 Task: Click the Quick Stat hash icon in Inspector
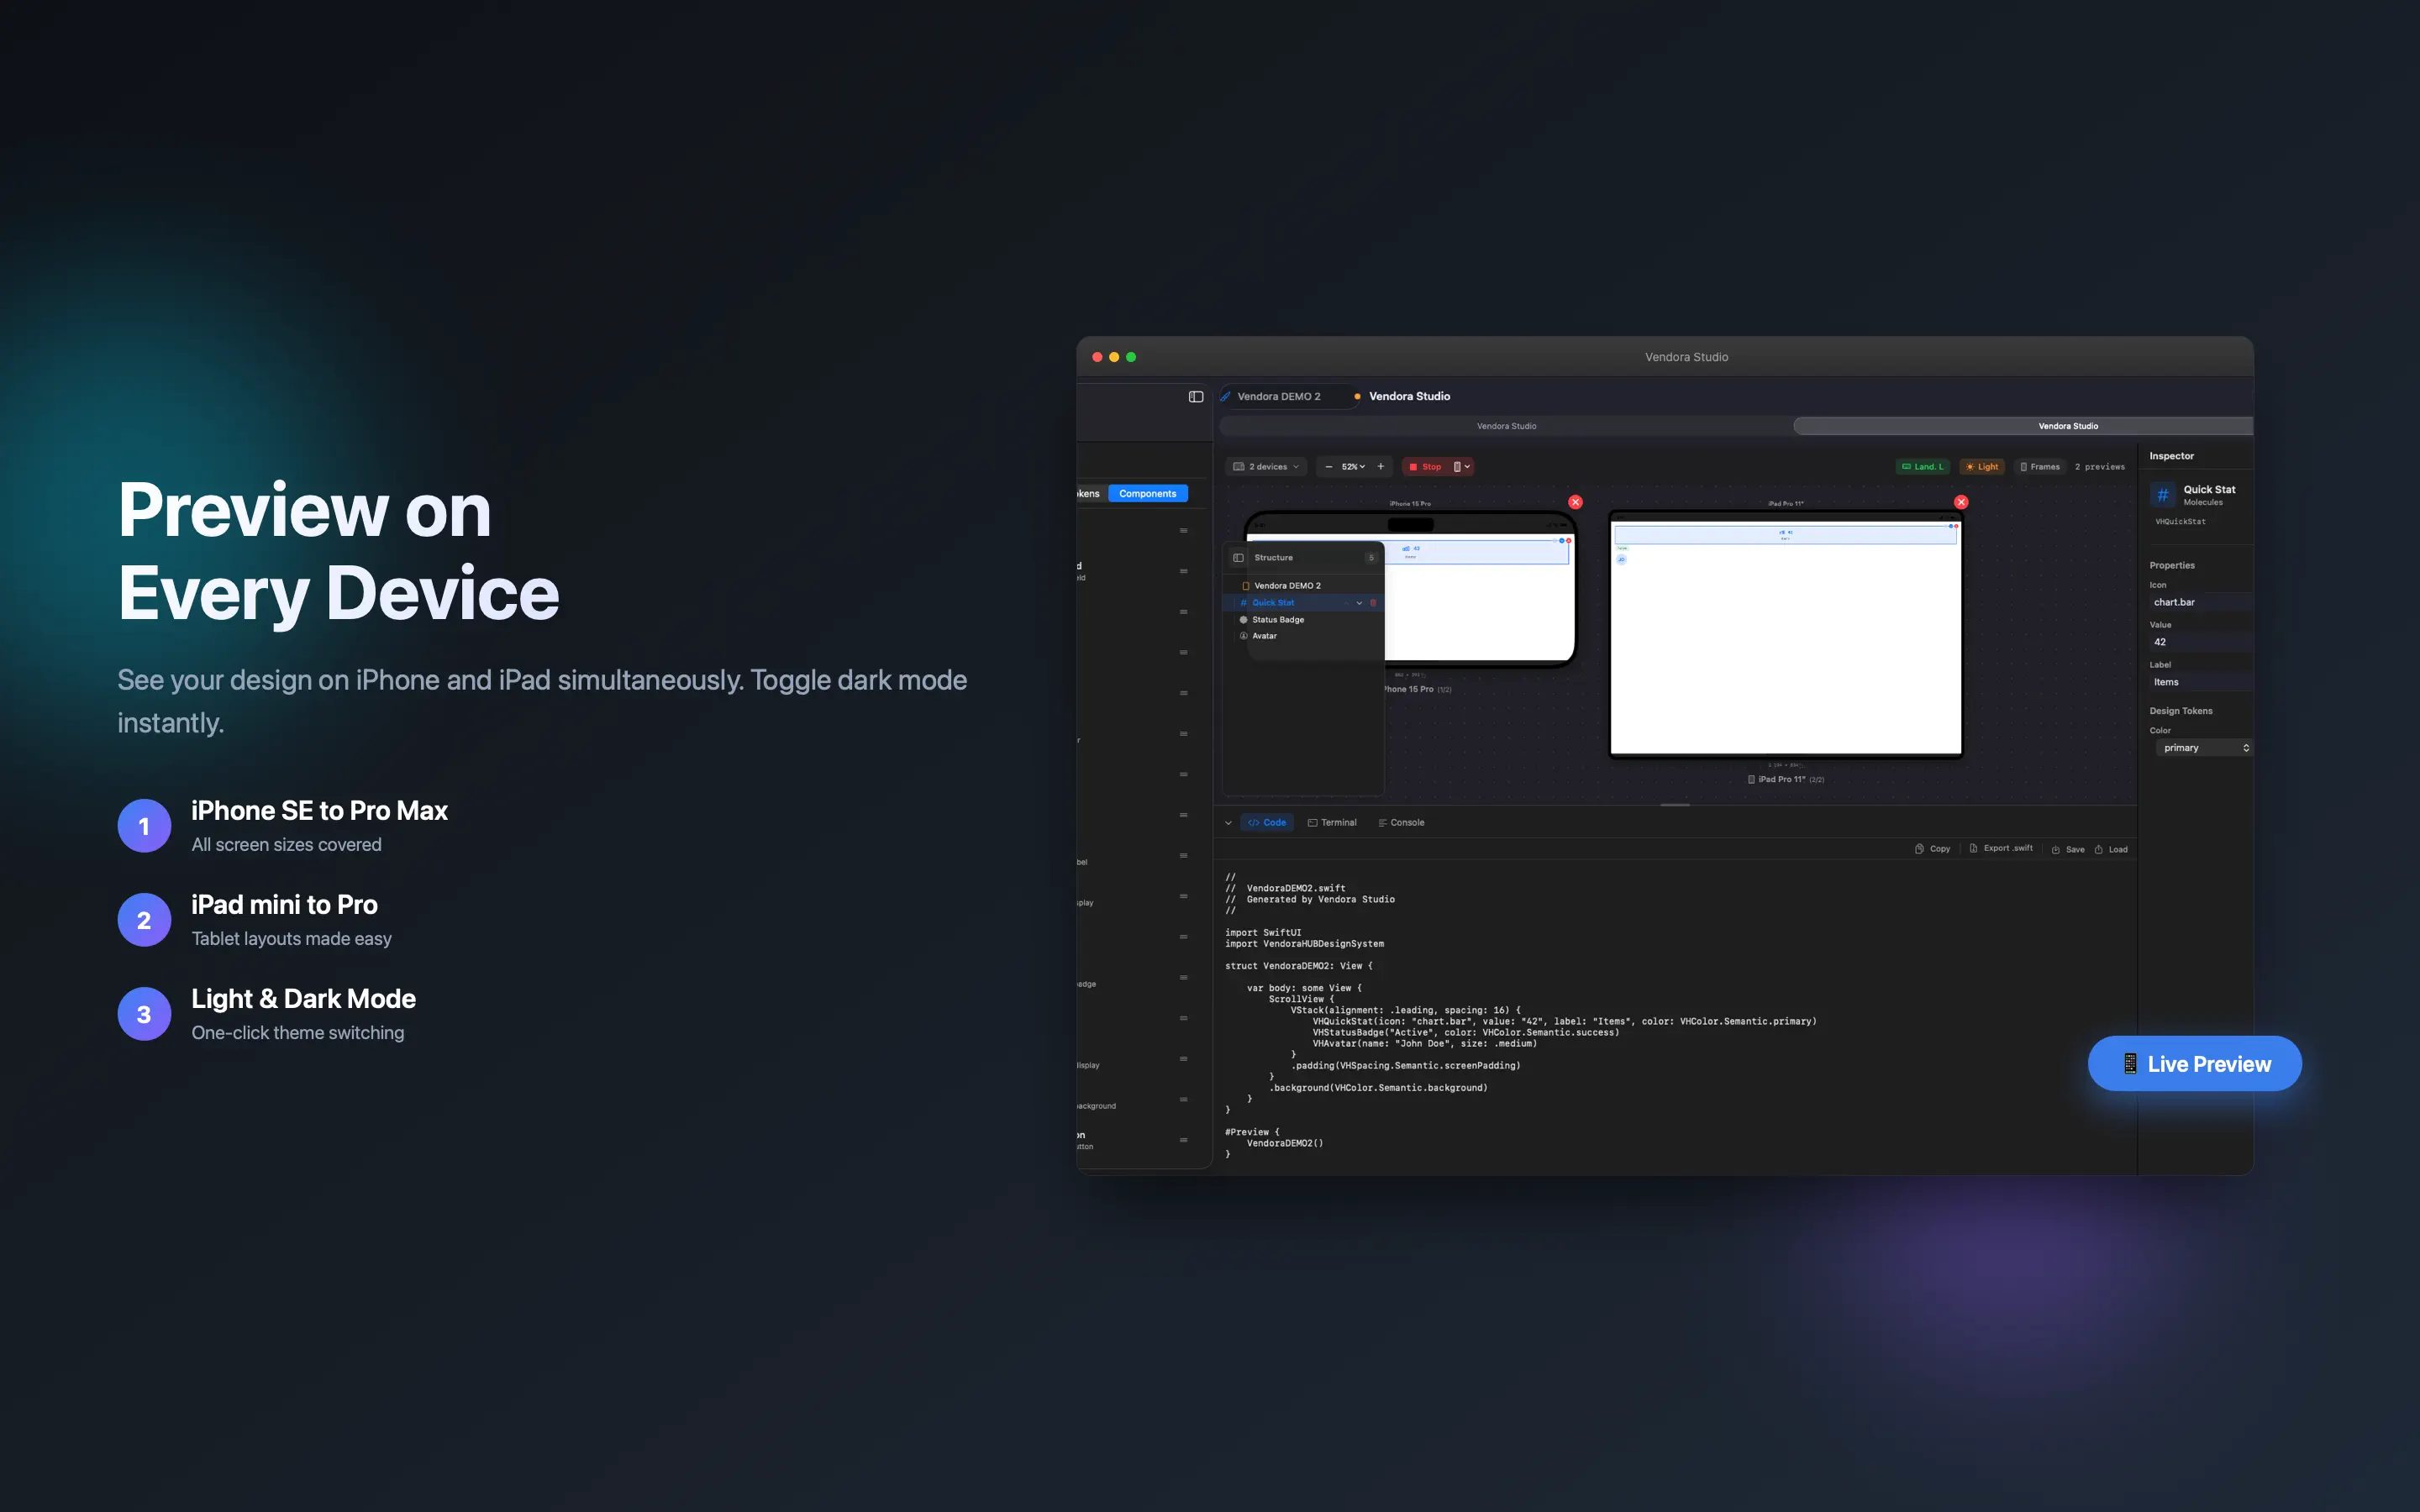[x=2163, y=495]
